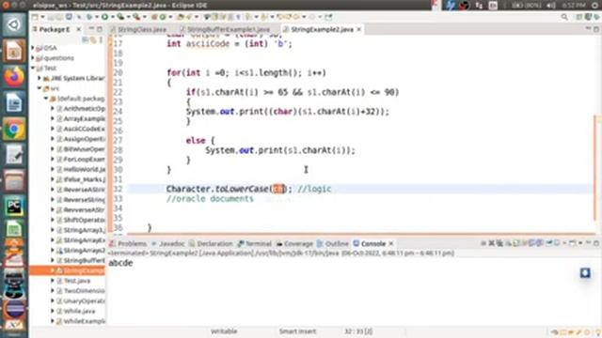This screenshot has width=602, height=338.
Task: Minimize the Package Explorer view
Action: (91, 29)
